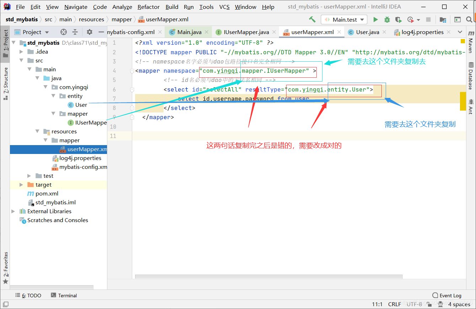The height and width of the screenshot is (309, 476).
Task: Select Scratches and Consoles item
Action: click(x=58, y=220)
